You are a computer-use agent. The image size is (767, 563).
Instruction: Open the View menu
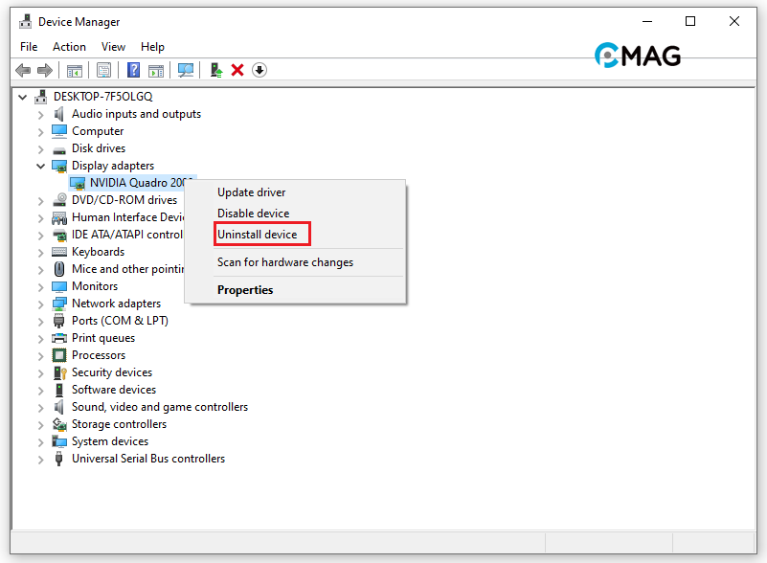(x=113, y=46)
